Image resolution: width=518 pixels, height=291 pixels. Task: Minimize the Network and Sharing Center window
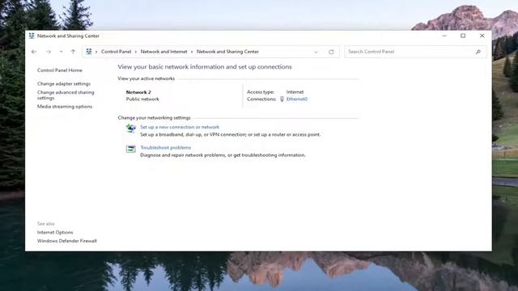(444, 36)
